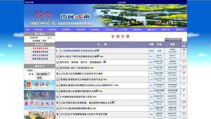Open the 中国芜湖 red calligraphy banner
This screenshot has height=119, width=211.
(x=40, y=105)
